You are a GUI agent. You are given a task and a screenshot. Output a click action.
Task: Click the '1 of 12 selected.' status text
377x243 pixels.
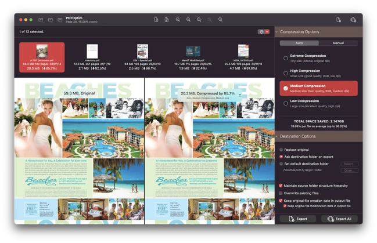[31, 32]
